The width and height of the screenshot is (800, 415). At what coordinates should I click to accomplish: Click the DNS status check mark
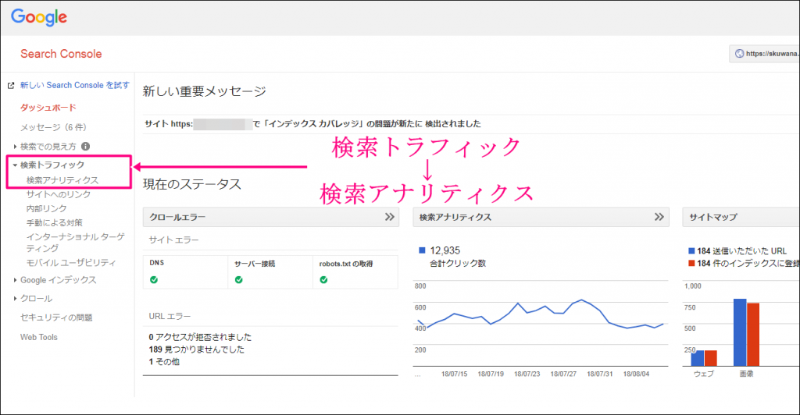coord(154,279)
